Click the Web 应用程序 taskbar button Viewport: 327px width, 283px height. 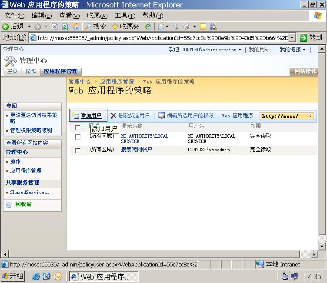[103, 276]
